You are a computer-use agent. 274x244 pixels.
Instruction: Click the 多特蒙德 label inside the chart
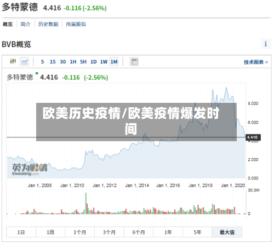click(x=20, y=77)
